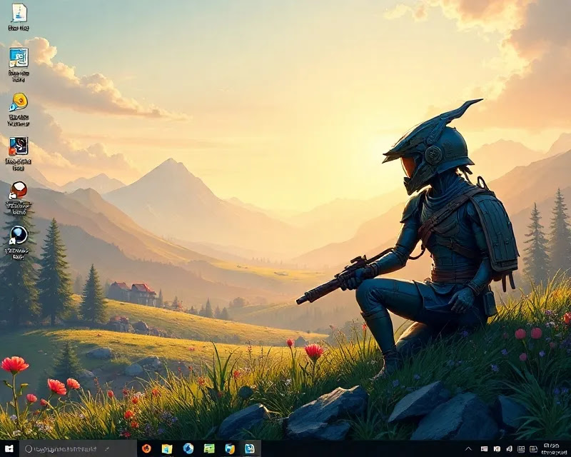Open the blue framed desktop icon below the document

click(x=19, y=57)
